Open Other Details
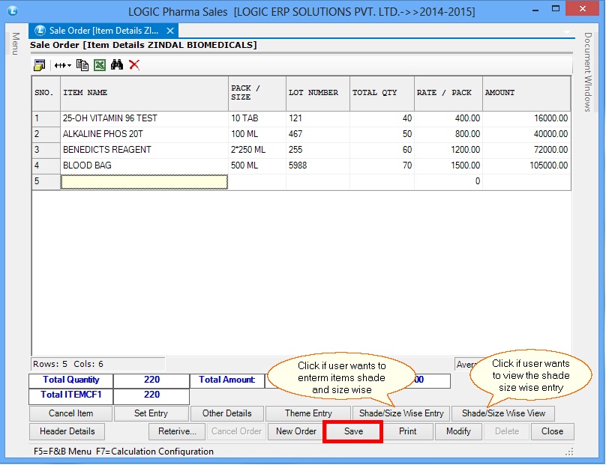Viewport: 606px width, 465px height. point(226,413)
